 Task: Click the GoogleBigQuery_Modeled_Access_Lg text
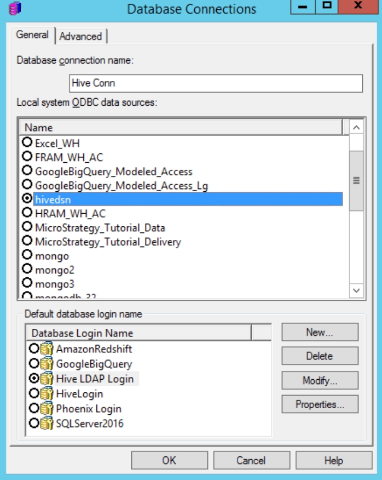point(121,186)
